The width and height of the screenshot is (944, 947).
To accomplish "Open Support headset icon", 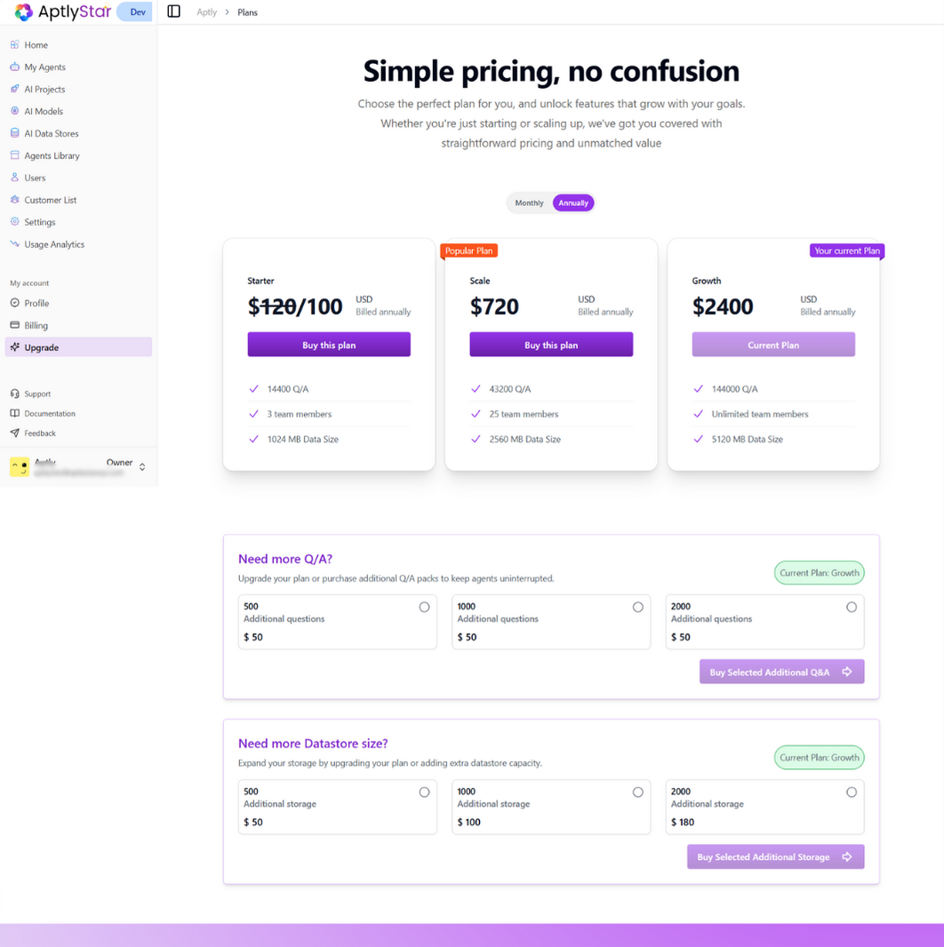I will coord(14,394).
